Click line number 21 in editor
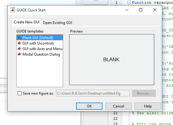The height and width of the screenshot is (125, 173). click(x=115, y=113)
